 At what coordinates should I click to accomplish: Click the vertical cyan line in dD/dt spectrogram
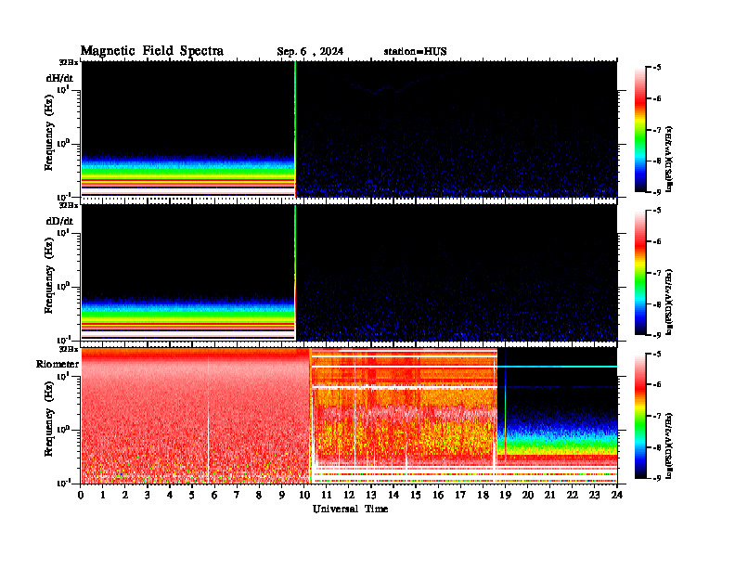tap(295, 272)
